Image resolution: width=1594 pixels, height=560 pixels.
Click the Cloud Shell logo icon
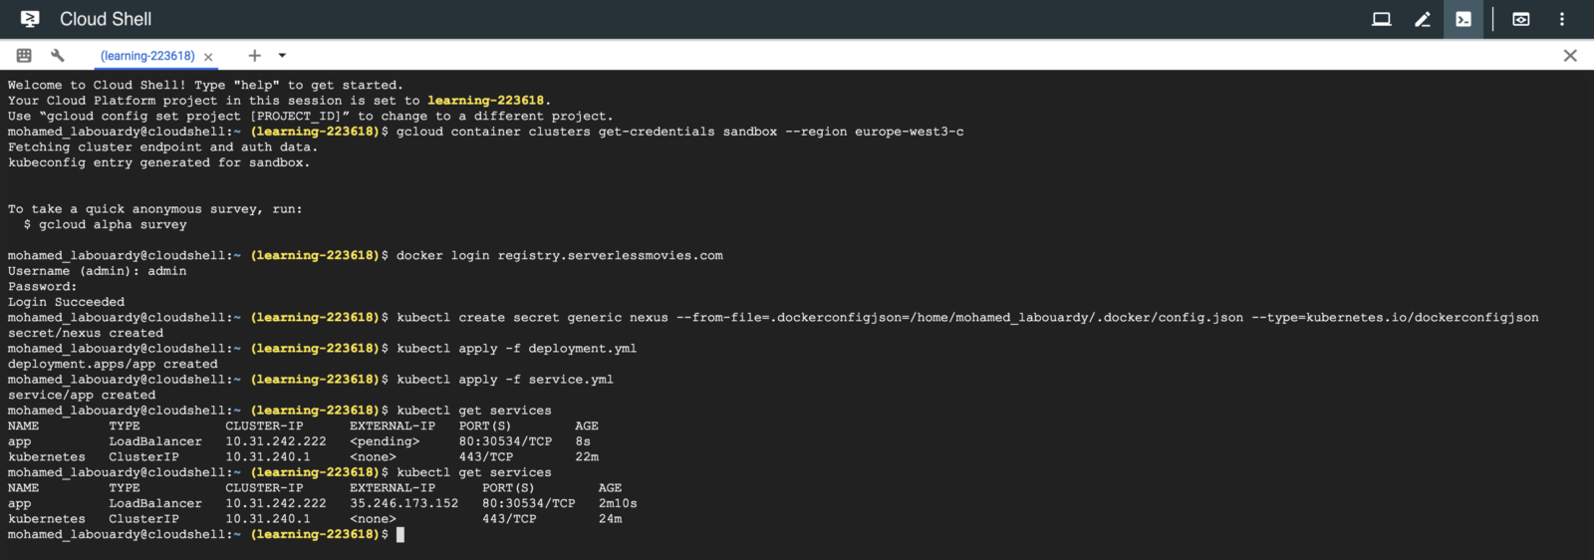[x=30, y=19]
